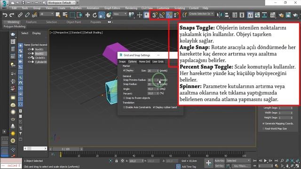301x169 pixels.
Task: Open the Key Filters... button
Action: coord(241,166)
